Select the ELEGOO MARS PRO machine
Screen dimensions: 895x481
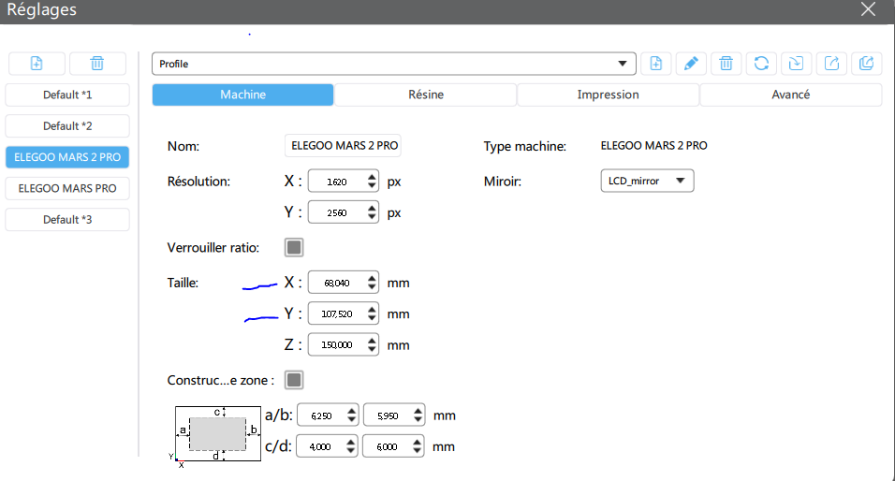point(67,188)
